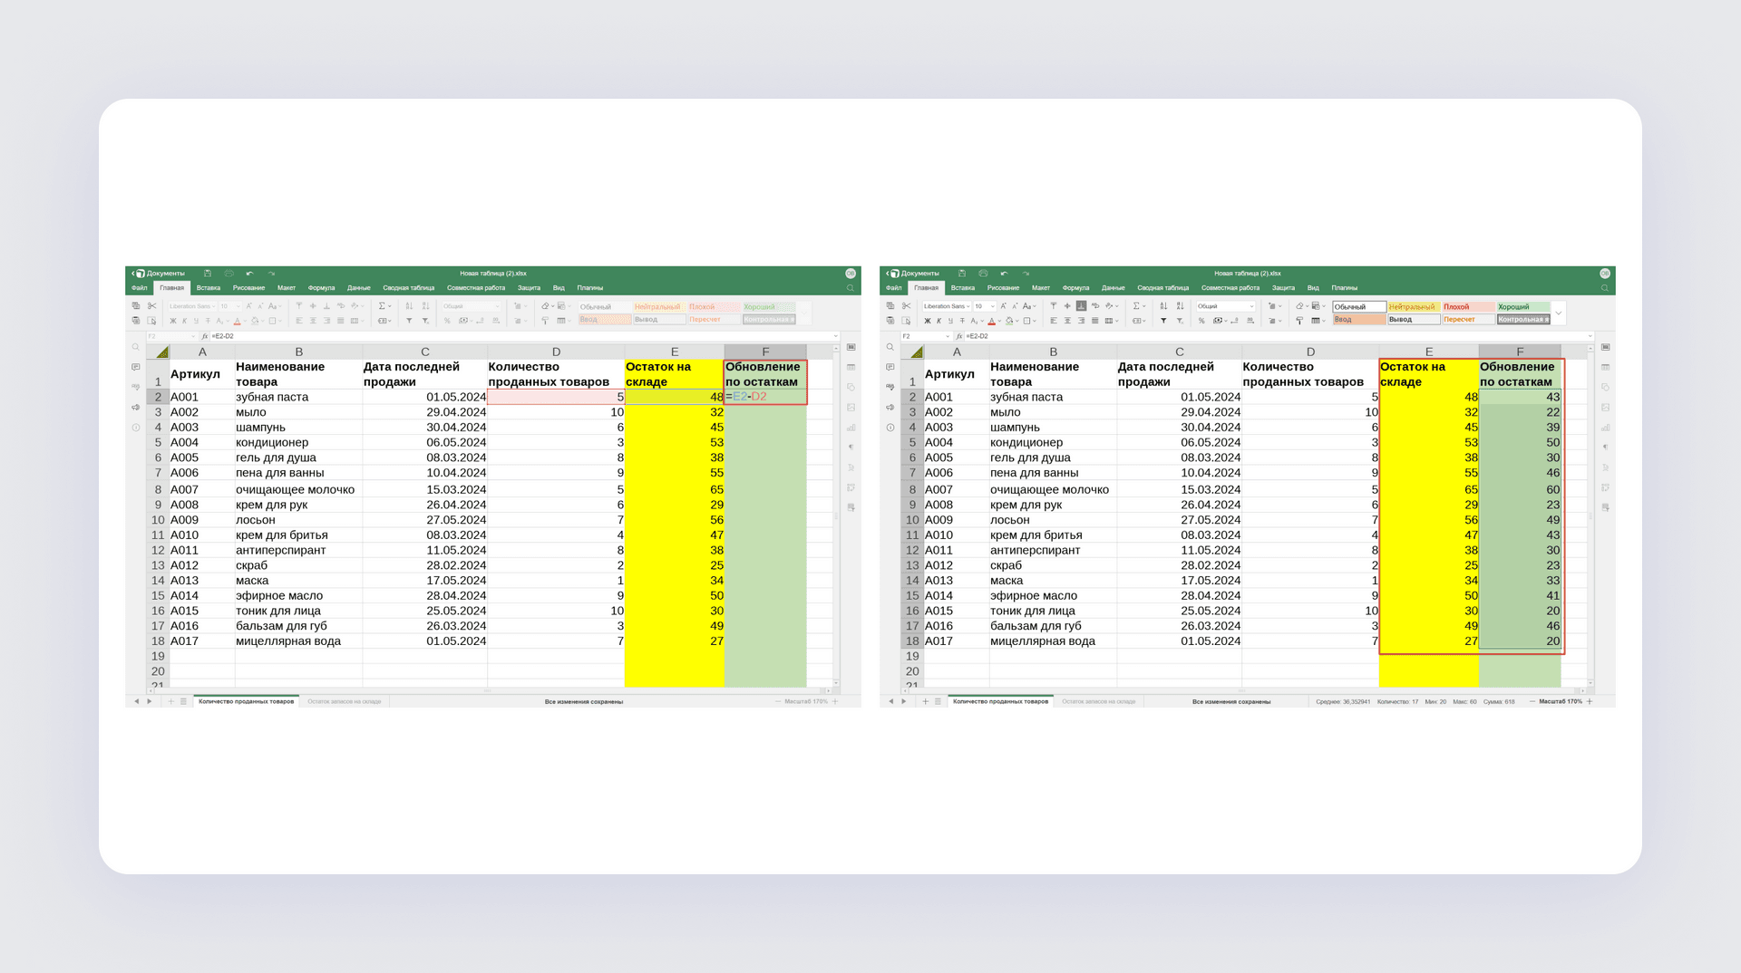The width and height of the screenshot is (1741, 973).
Task: Open Вставка tab in right window
Action: click(x=963, y=288)
